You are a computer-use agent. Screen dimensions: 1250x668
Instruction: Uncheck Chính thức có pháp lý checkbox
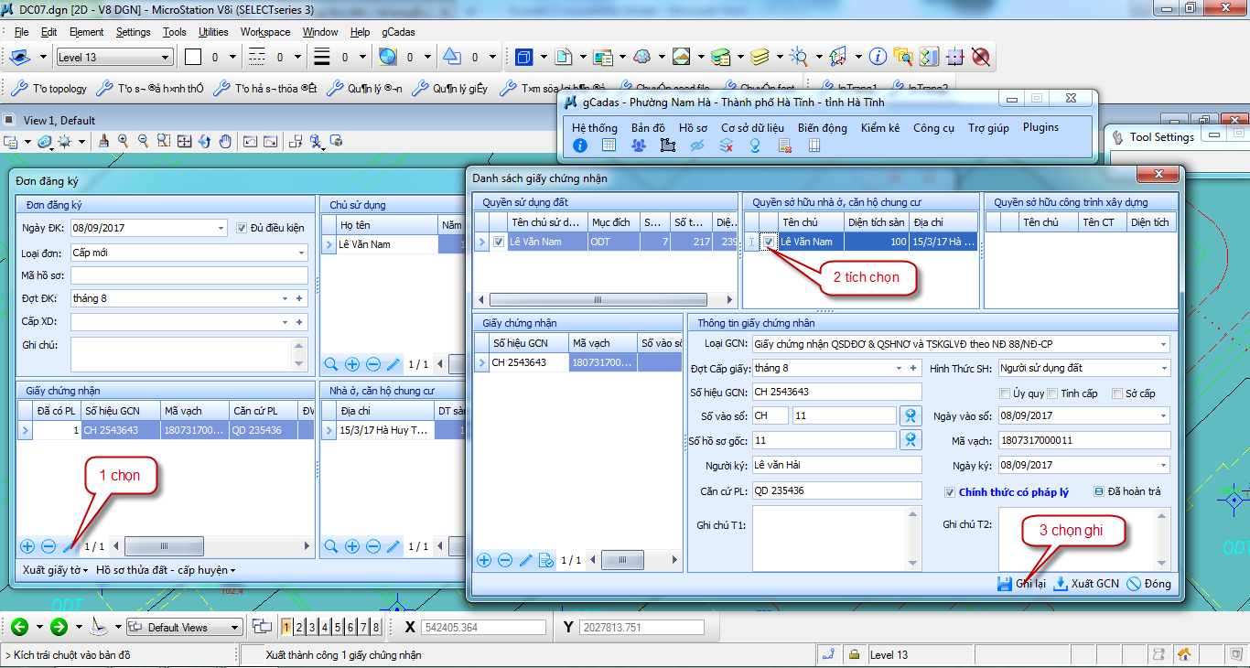(951, 492)
